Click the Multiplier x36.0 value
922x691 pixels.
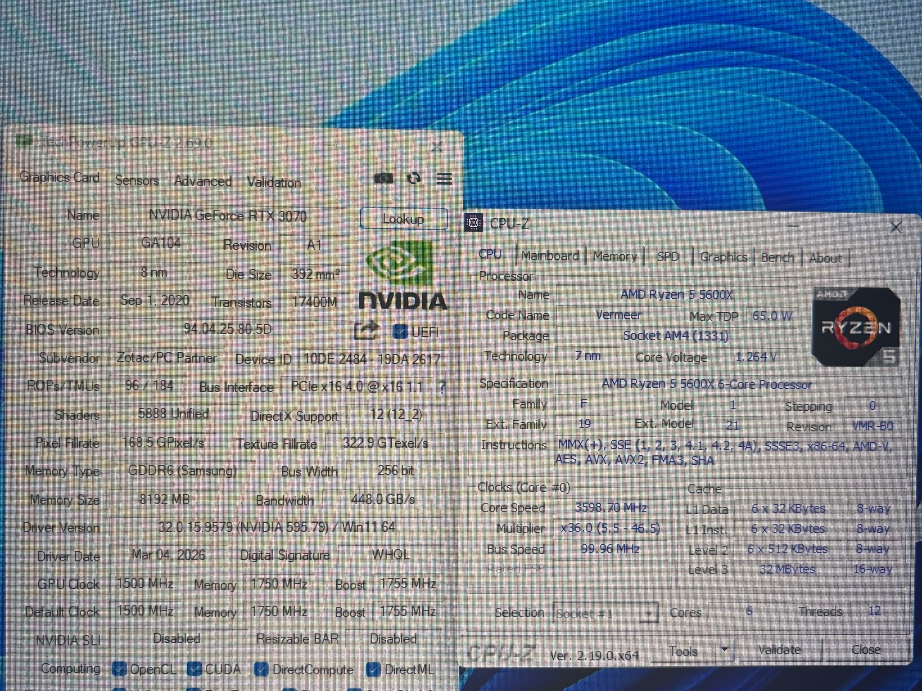pos(610,528)
